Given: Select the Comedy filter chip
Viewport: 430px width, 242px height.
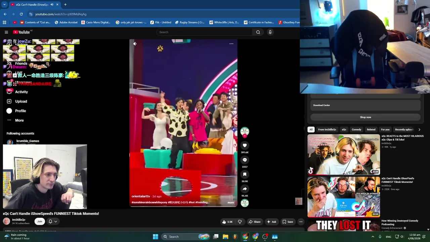Looking at the screenshot, I should (x=356, y=129).
